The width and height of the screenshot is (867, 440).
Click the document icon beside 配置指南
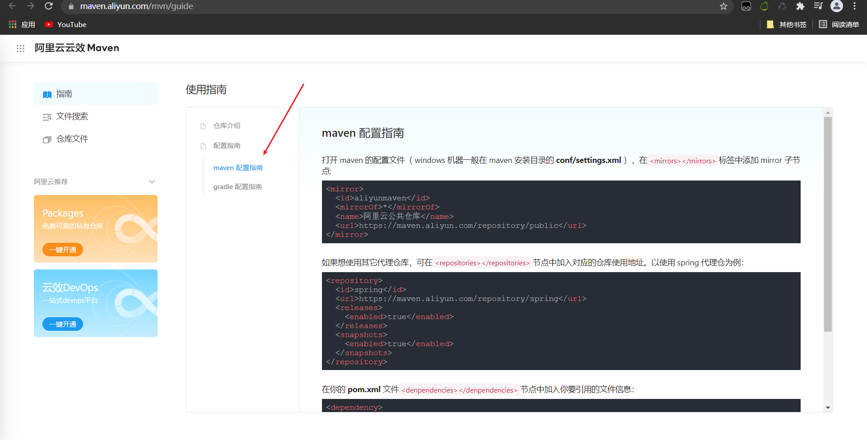click(x=203, y=145)
